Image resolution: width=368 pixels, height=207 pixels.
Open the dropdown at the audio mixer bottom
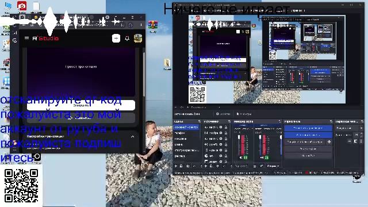273,166
